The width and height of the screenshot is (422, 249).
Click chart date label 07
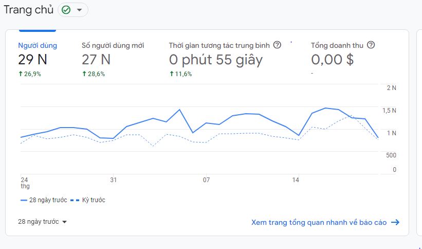click(206, 180)
